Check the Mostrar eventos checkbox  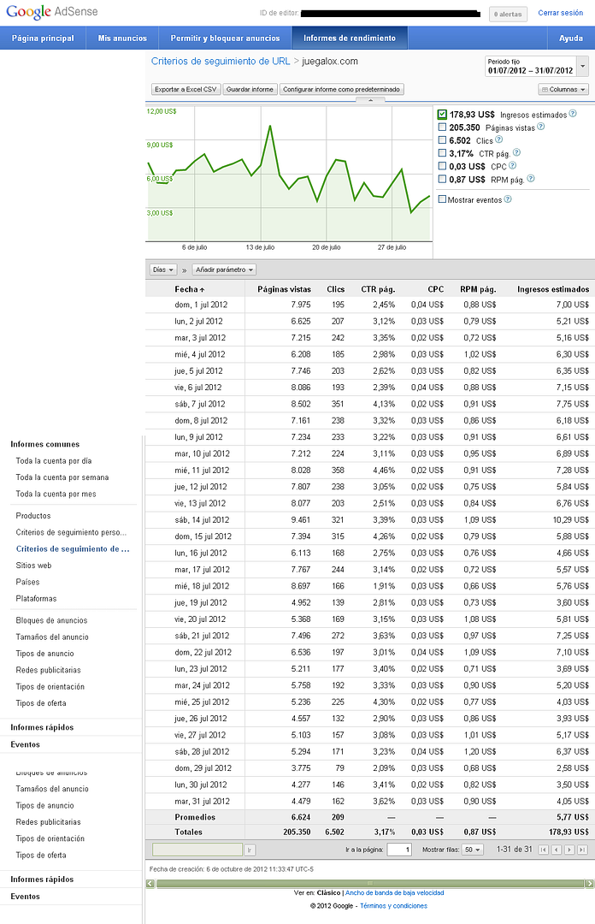click(443, 199)
